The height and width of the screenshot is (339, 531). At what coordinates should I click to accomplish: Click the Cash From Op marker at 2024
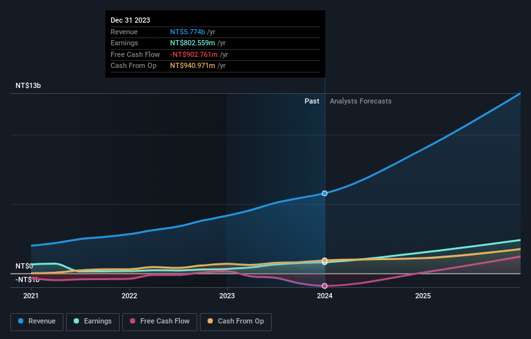(x=325, y=260)
